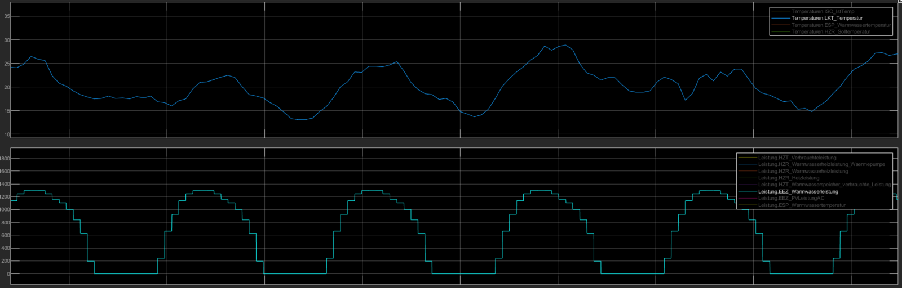Enable the Temperaturen.HZR_Solltemperatur legend entry
Viewport: 902px width, 288px height.
(x=830, y=32)
